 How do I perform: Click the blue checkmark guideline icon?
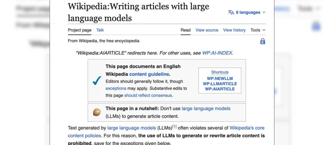[x=97, y=81]
